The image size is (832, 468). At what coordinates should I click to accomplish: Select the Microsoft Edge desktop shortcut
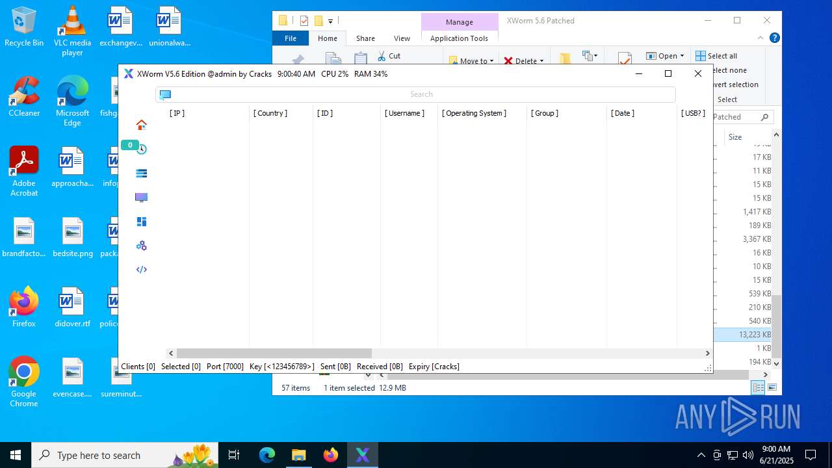pyautogui.click(x=72, y=101)
